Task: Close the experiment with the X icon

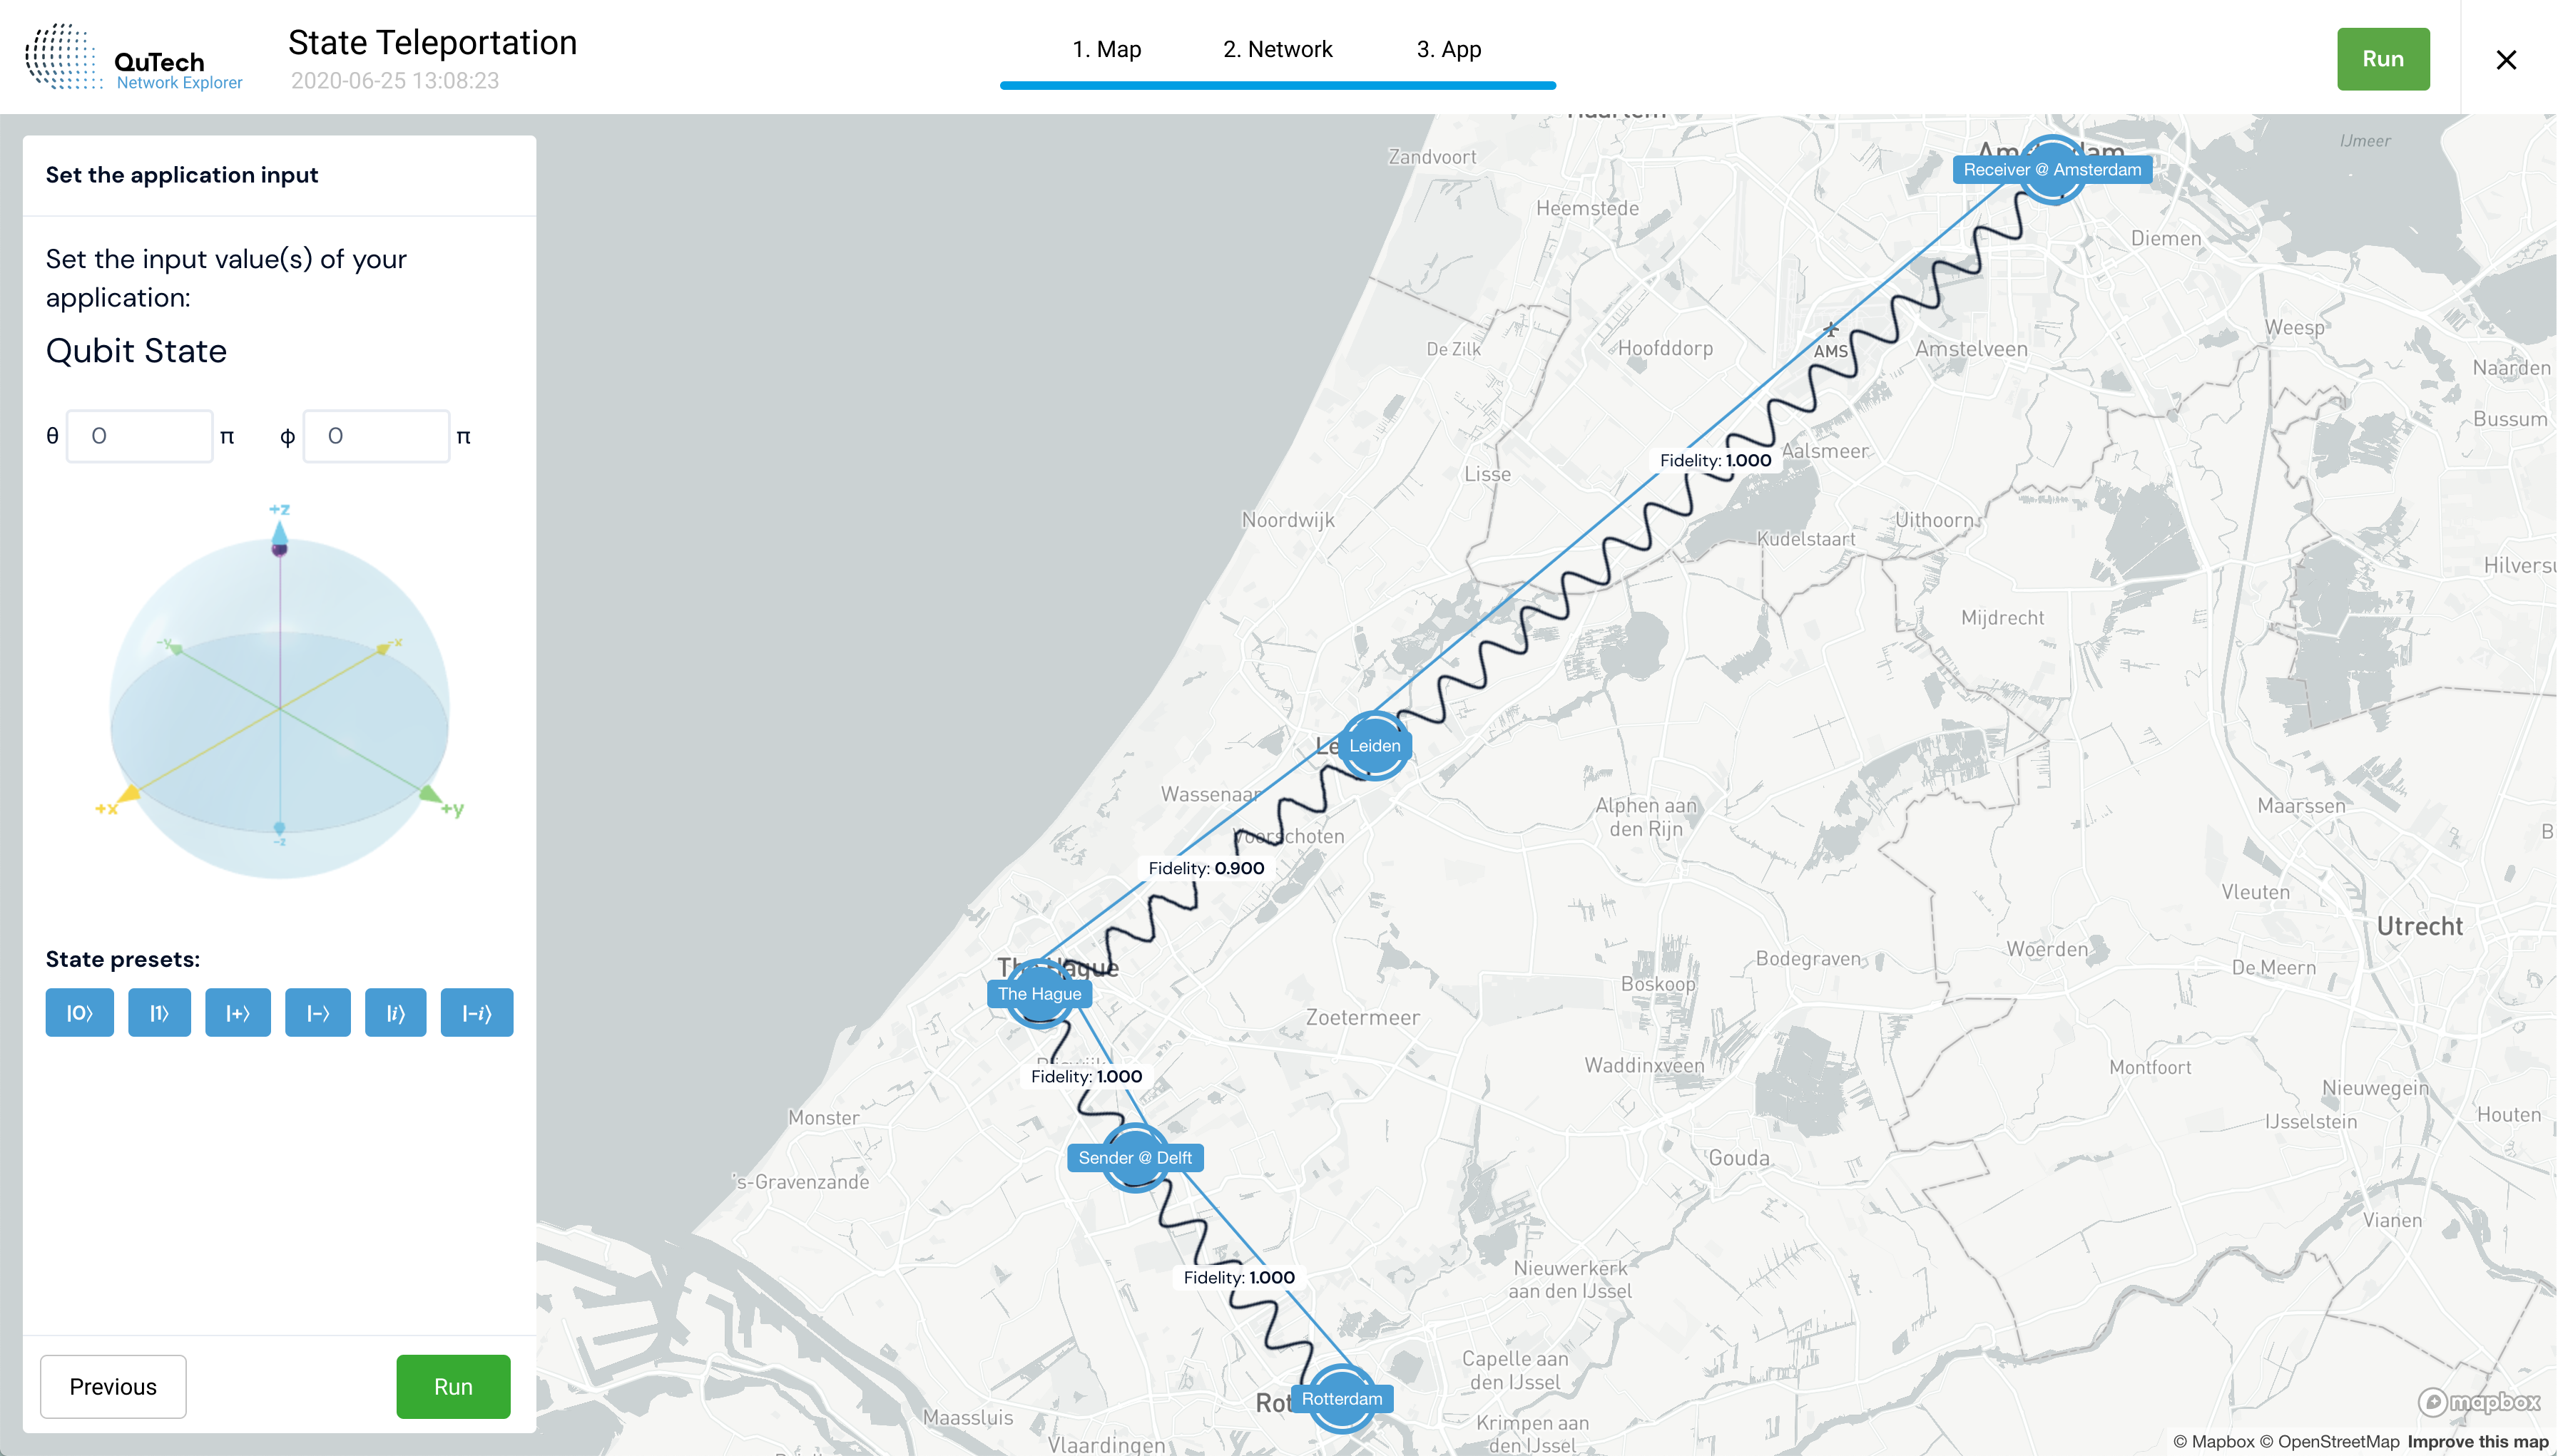Action: click(2506, 60)
